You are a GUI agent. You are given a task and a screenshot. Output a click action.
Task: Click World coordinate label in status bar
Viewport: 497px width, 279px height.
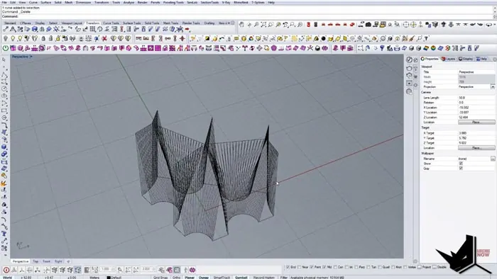coord(7,278)
